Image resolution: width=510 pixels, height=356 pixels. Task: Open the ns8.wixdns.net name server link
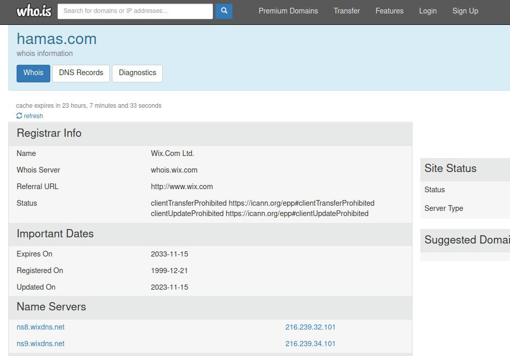pos(40,327)
